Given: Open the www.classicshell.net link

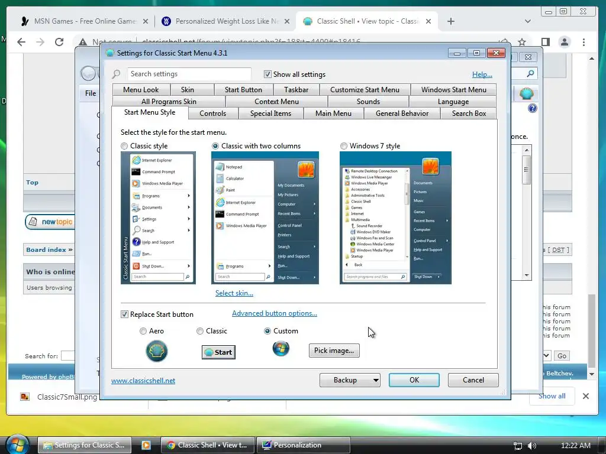Looking at the screenshot, I should [143, 381].
